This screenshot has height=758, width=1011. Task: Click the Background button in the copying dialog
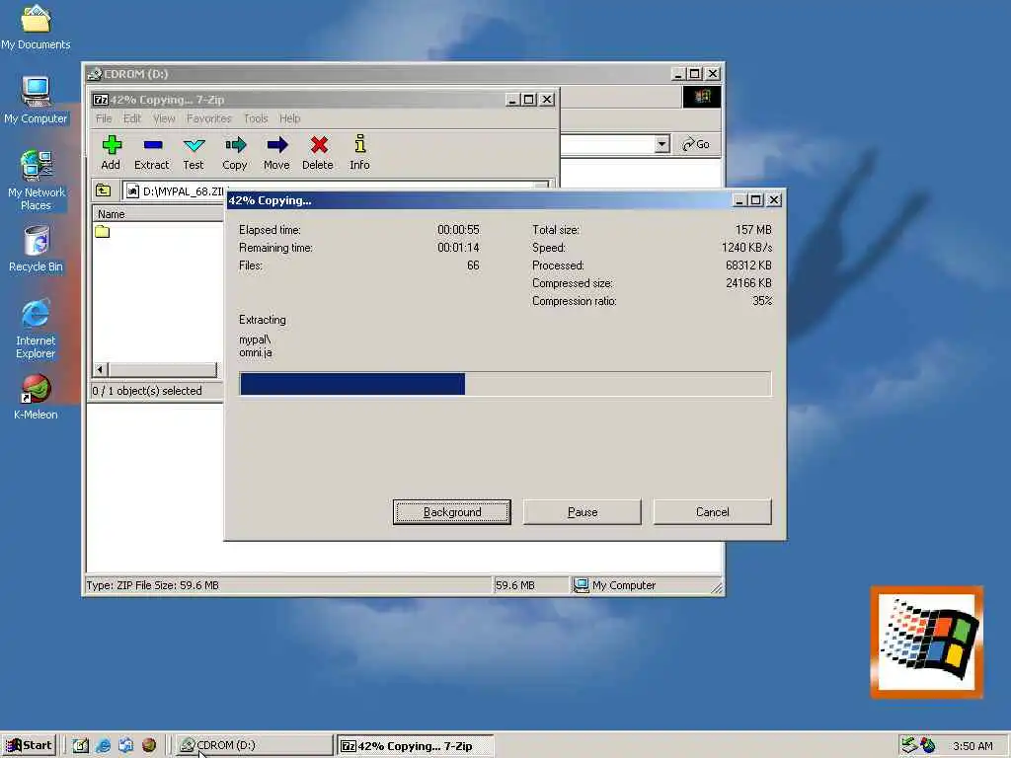[x=452, y=512]
